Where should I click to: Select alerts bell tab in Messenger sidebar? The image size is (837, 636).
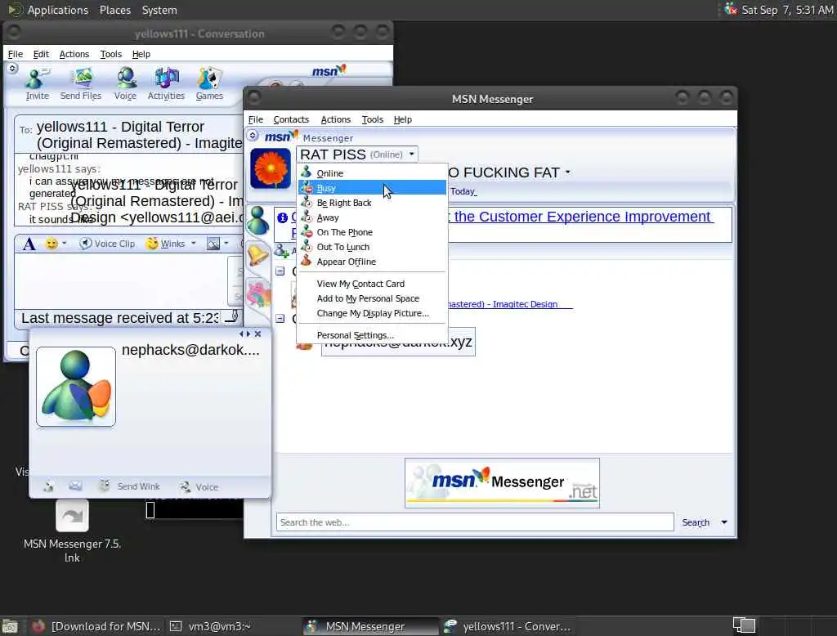point(257,255)
